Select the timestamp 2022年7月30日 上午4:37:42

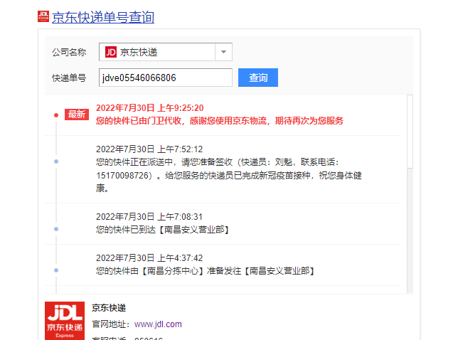tap(149, 258)
